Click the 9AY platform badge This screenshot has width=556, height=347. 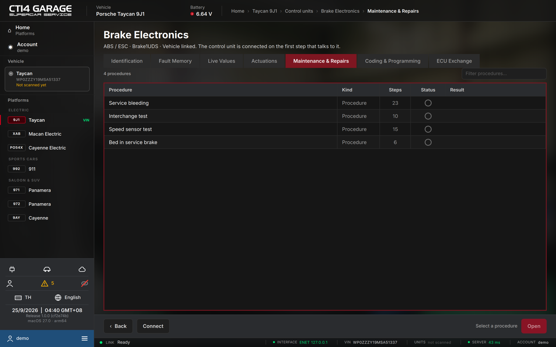coord(16,218)
